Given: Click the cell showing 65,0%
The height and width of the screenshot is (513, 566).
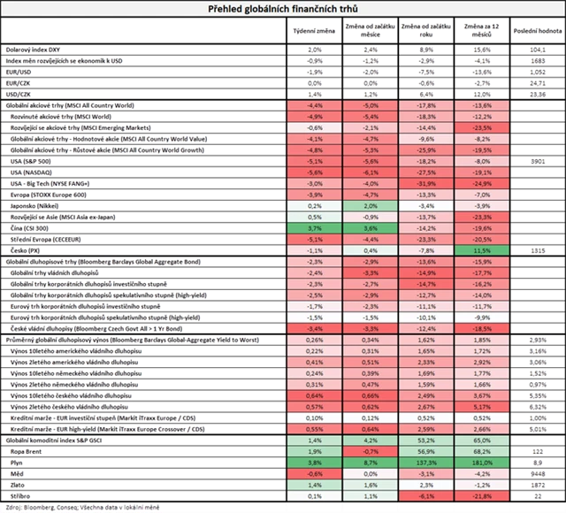Looking at the screenshot, I should [x=479, y=440].
